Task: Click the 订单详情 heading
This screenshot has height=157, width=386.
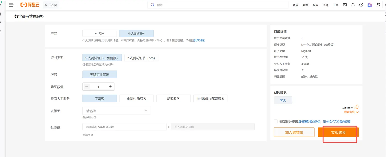Action: click(x=280, y=31)
